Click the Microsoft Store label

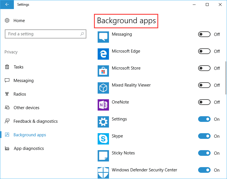coord(126,68)
